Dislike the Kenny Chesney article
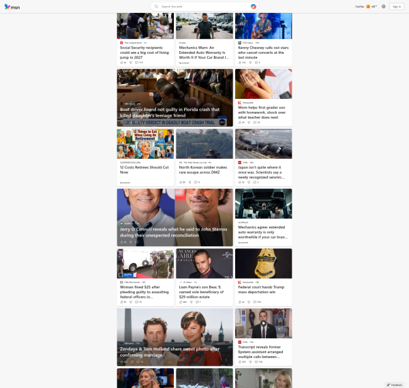This screenshot has width=409, height=388. pos(250,63)
